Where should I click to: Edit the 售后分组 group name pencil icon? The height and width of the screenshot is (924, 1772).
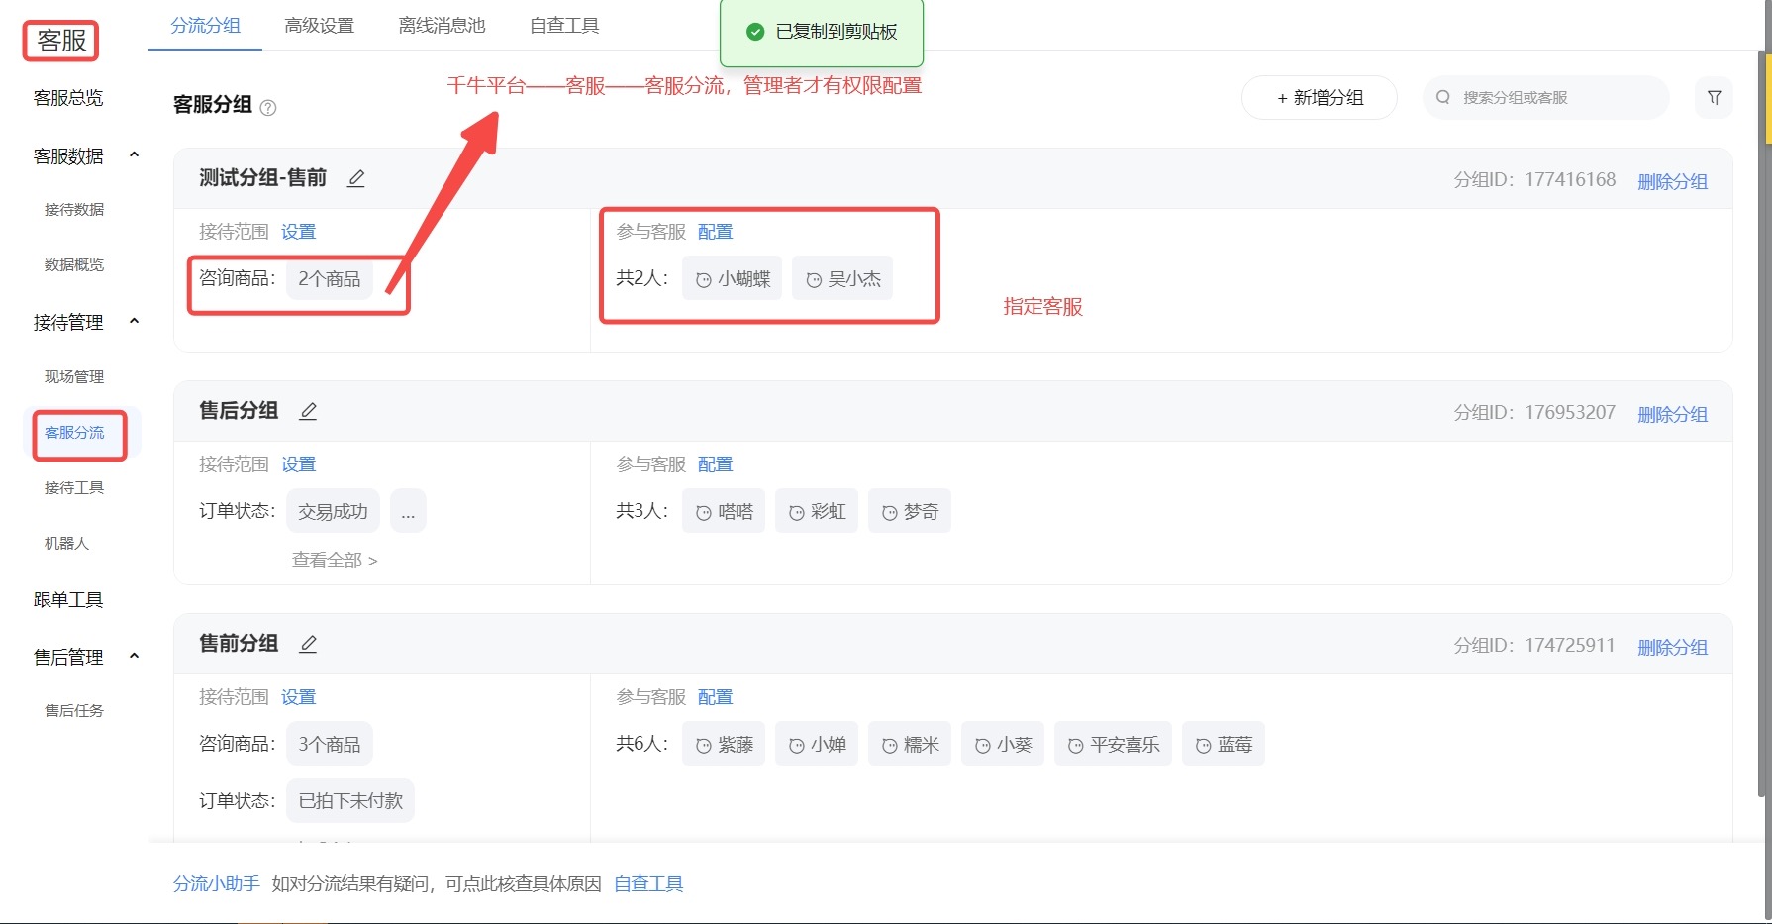(308, 411)
